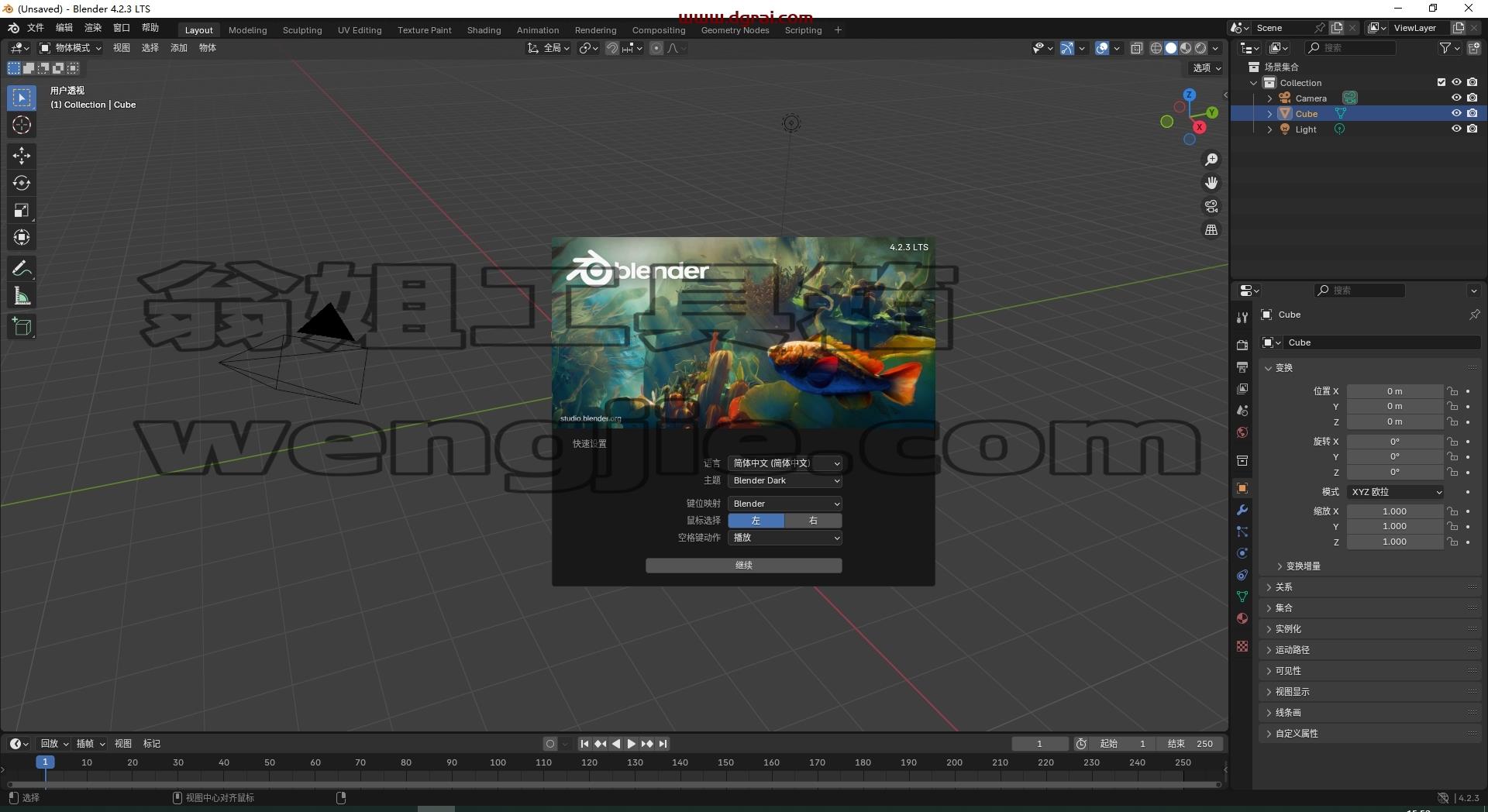Image resolution: width=1488 pixels, height=812 pixels.
Task: Open the language dropdown in splash
Action: (785, 463)
